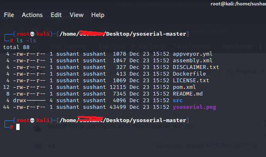Click the purple ysoserial.png filename
This screenshot has width=266, height=157.
tap(194, 107)
